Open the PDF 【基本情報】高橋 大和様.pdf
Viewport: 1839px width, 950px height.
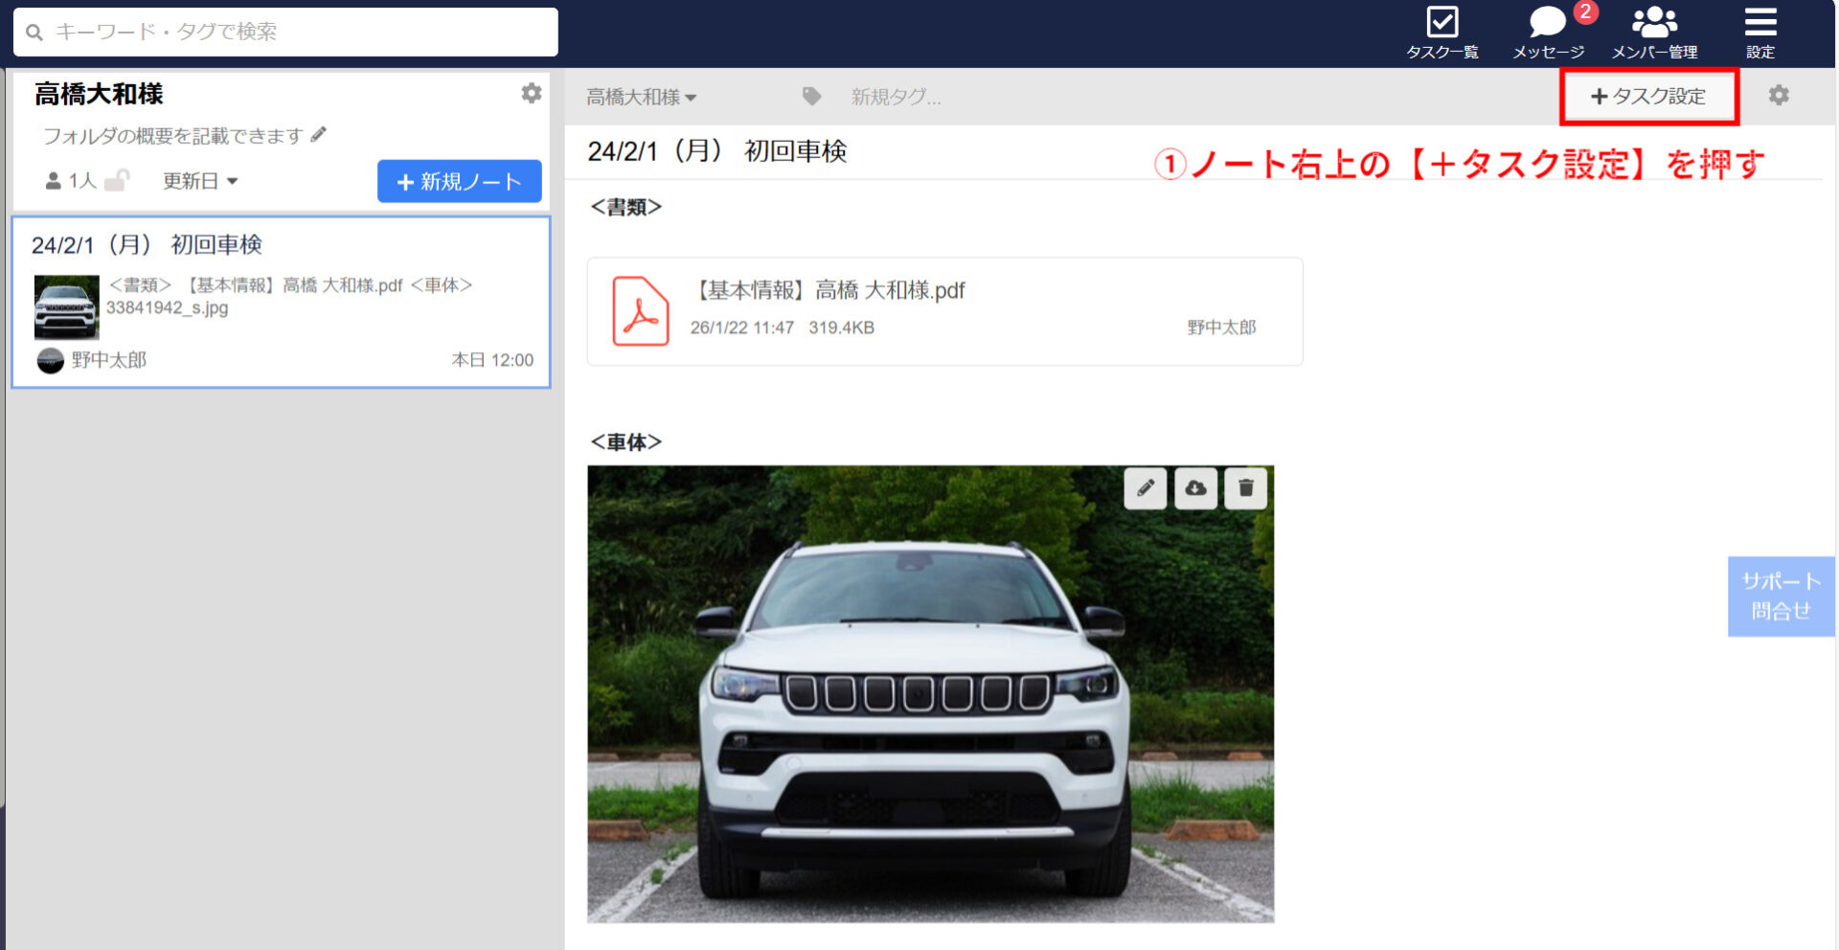tap(829, 290)
